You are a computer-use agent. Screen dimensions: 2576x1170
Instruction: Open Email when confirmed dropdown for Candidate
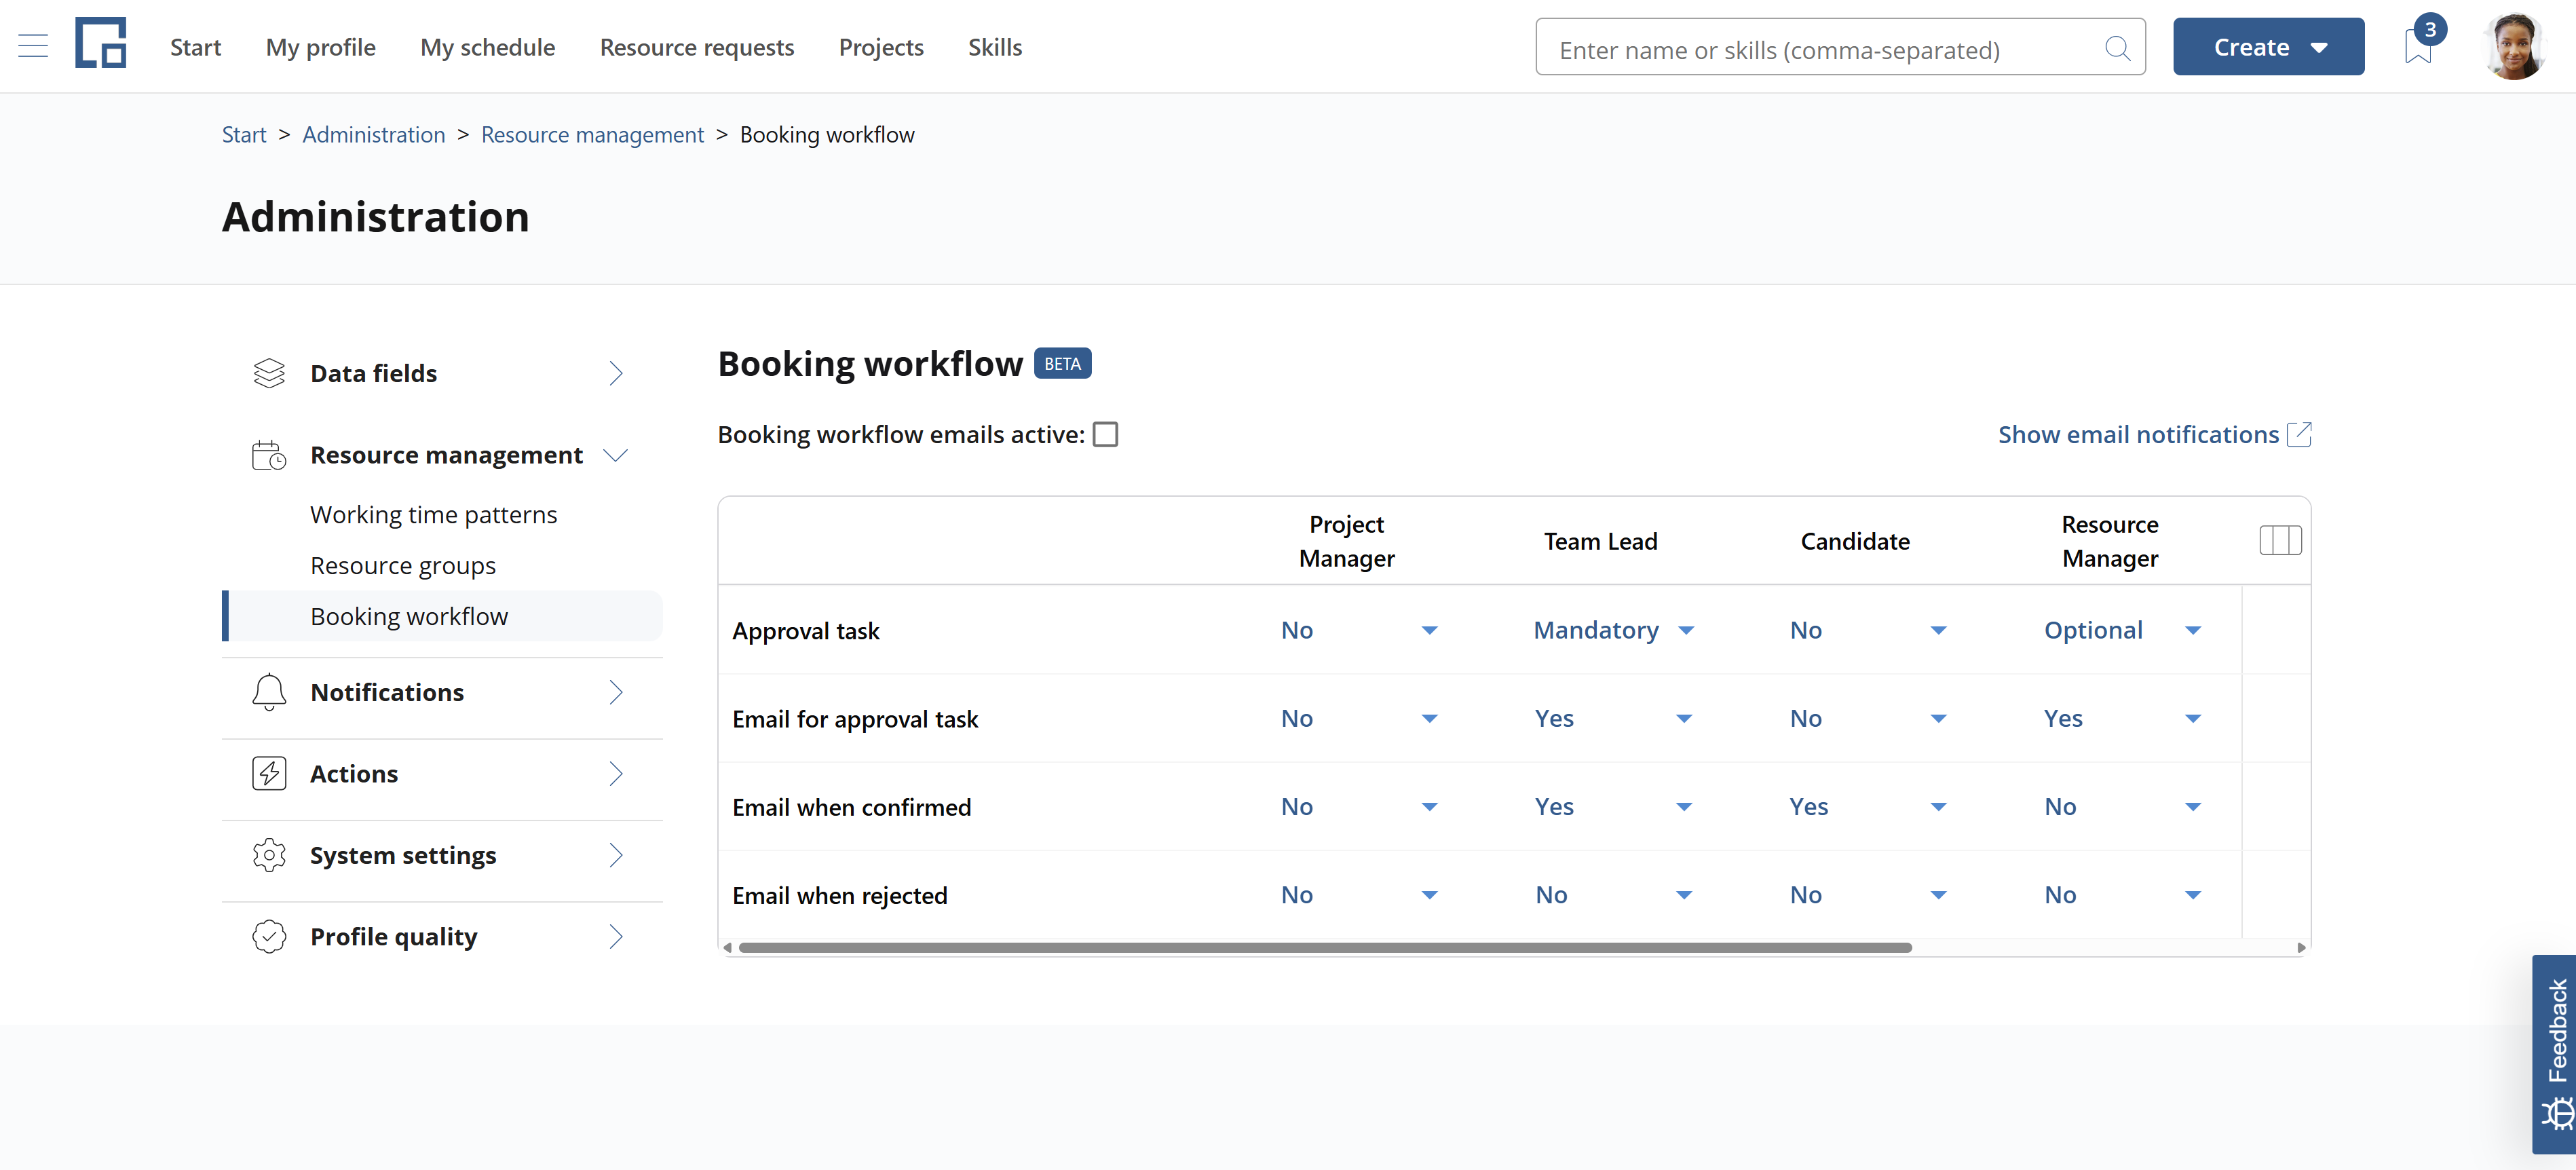point(1868,807)
